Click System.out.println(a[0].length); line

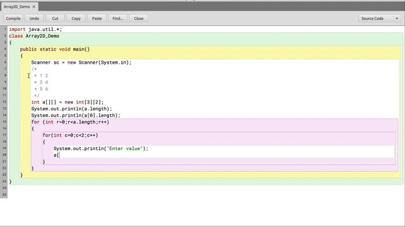click(76, 115)
